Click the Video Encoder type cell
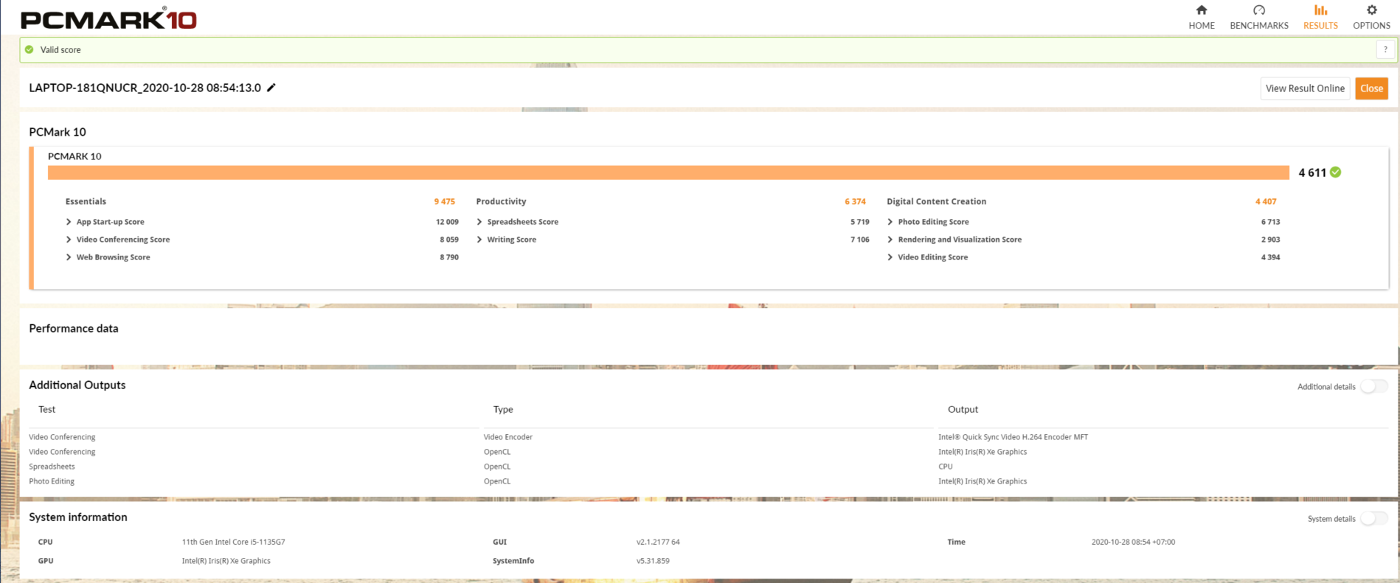Screen dimensions: 1400x583 pos(508,437)
